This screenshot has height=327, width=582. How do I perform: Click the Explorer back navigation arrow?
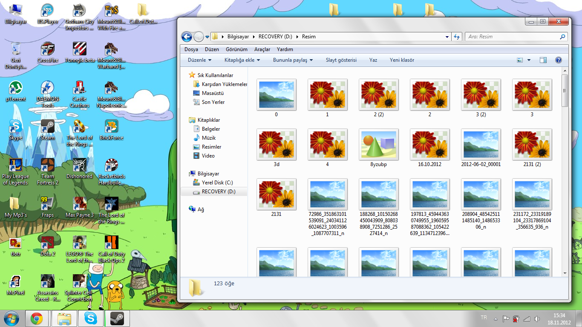click(x=187, y=37)
